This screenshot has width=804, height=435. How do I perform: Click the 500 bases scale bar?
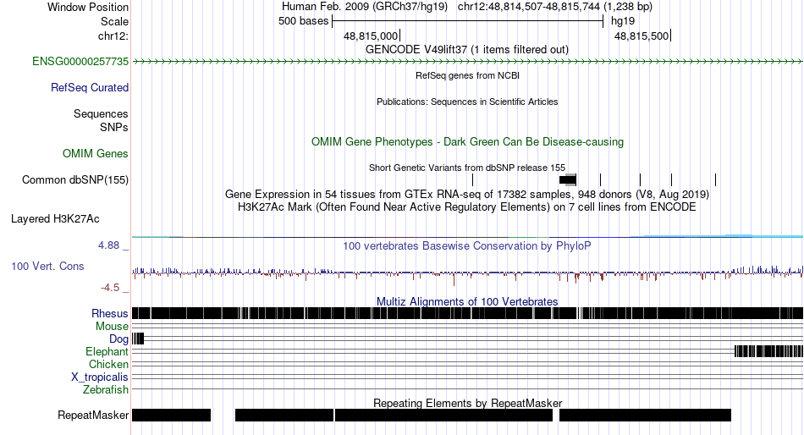coord(468,21)
